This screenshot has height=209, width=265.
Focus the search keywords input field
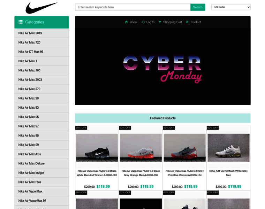(133, 7)
